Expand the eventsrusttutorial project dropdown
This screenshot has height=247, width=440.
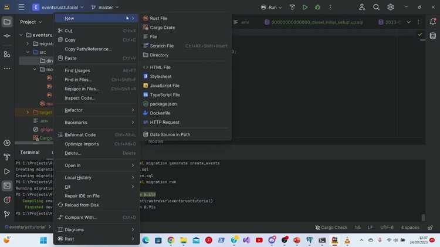click(x=58, y=7)
